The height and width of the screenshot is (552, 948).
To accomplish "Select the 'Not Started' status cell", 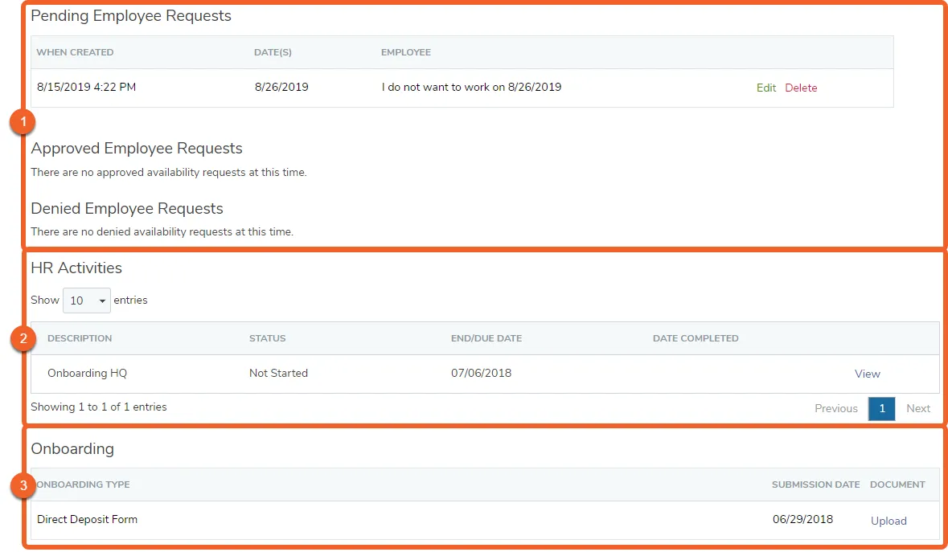I will [278, 374].
